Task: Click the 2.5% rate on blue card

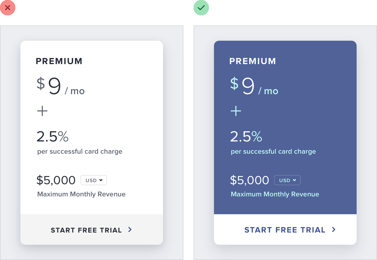Action: click(x=246, y=137)
